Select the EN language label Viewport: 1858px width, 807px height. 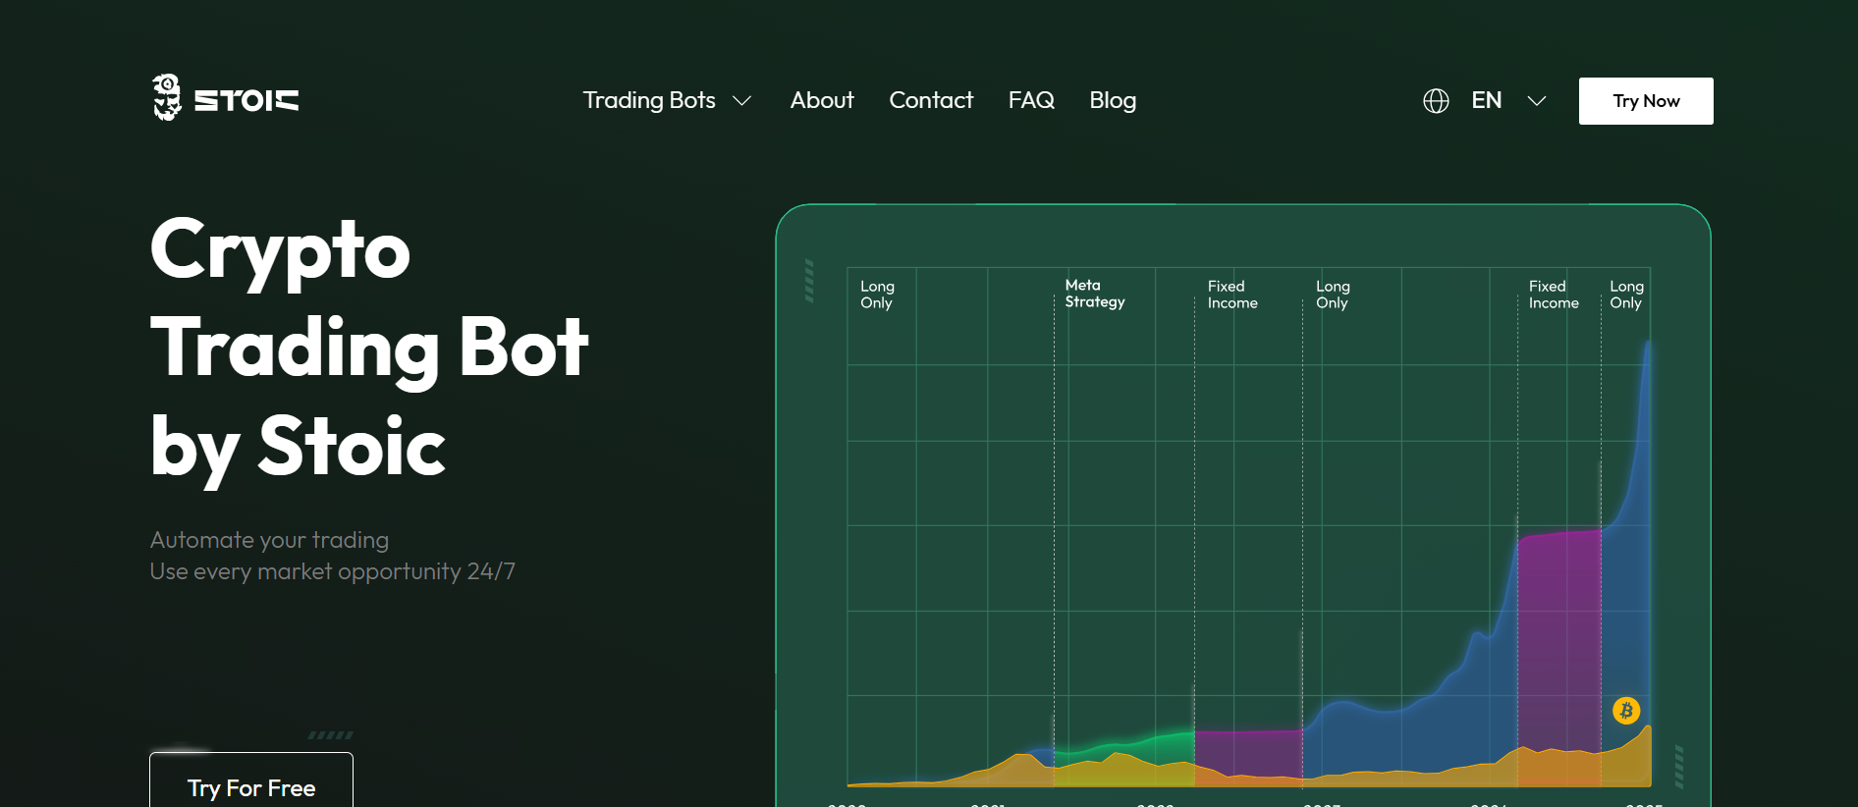coord(1486,100)
